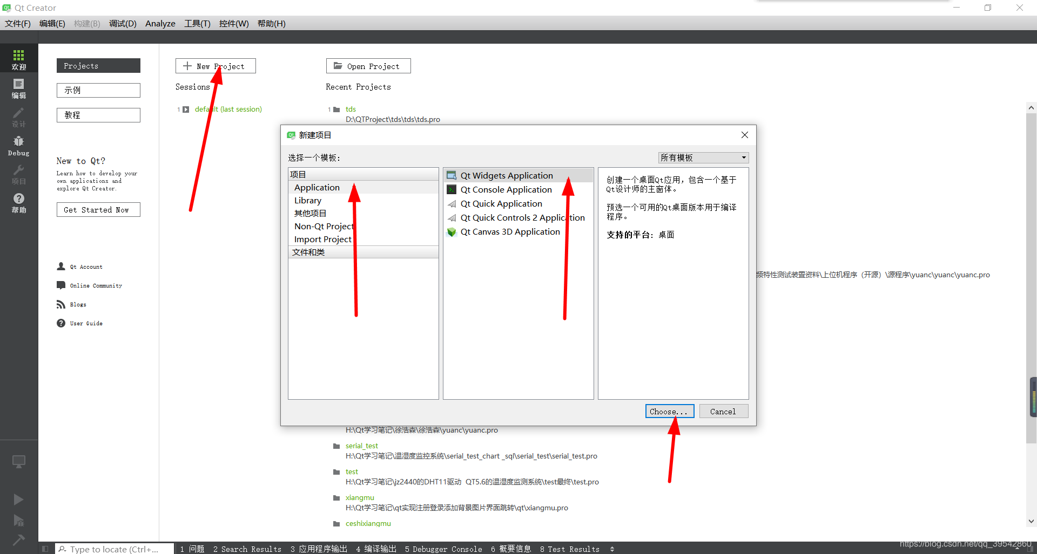Open the Analyze menu

click(160, 23)
